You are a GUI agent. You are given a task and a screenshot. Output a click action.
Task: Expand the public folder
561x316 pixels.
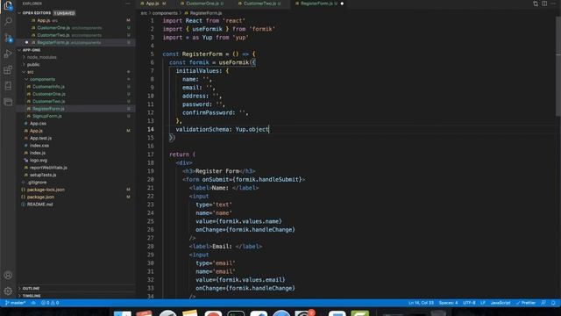(x=33, y=65)
